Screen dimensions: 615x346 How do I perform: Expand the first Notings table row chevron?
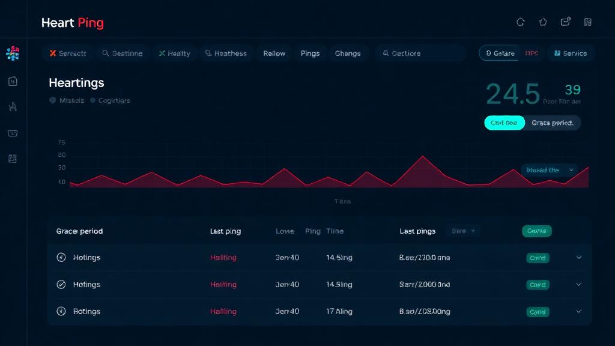(x=578, y=257)
